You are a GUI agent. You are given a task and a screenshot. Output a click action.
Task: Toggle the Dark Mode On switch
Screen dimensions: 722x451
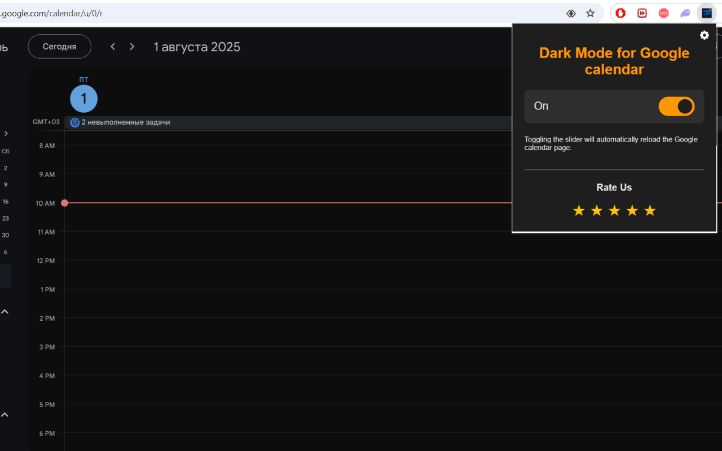(676, 106)
